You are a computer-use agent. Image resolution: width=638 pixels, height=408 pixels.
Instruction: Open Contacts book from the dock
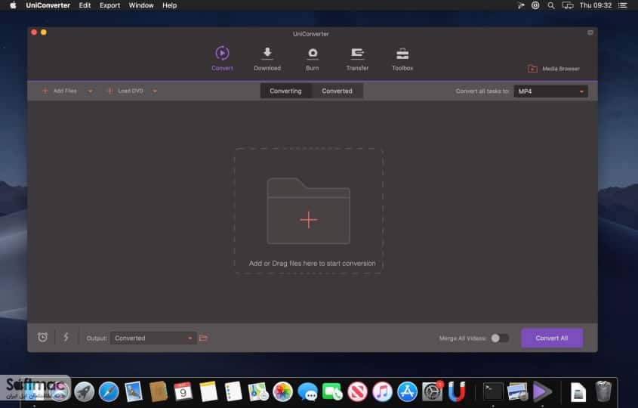(x=159, y=391)
